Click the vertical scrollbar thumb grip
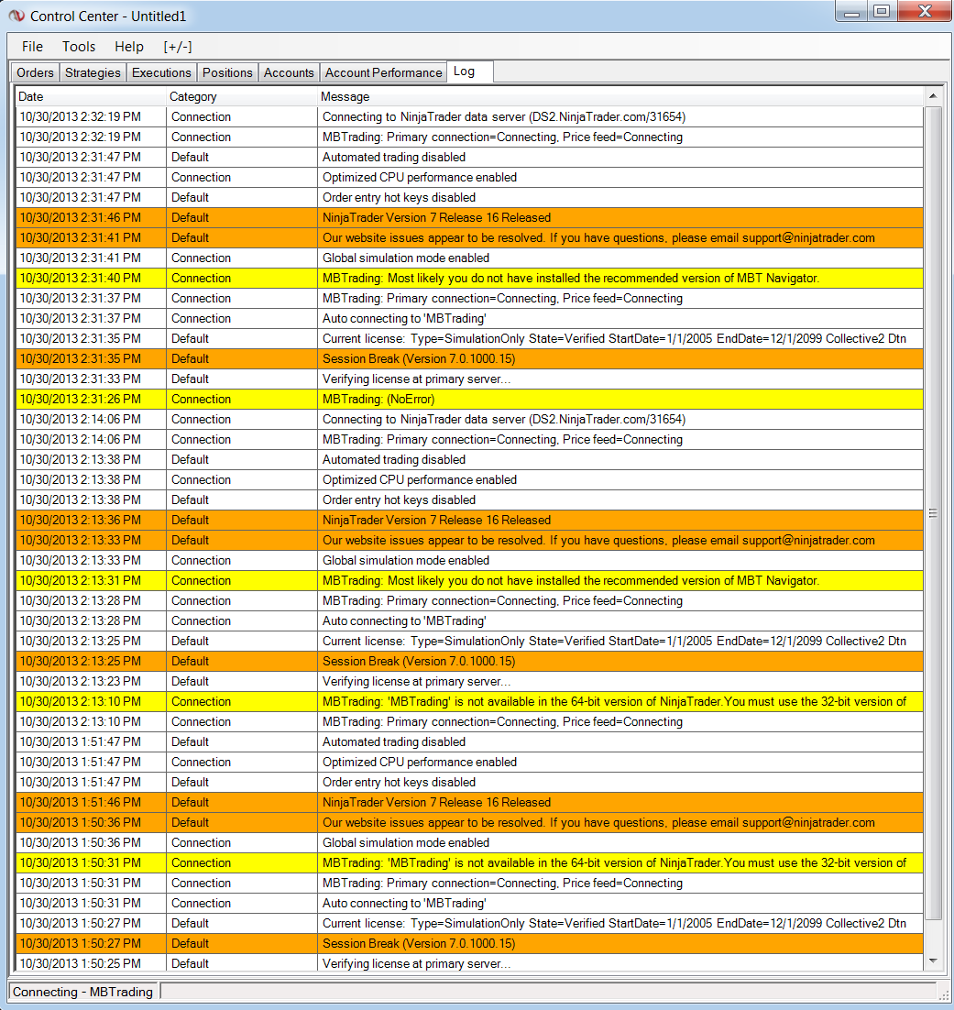954x1010 pixels. (x=933, y=513)
